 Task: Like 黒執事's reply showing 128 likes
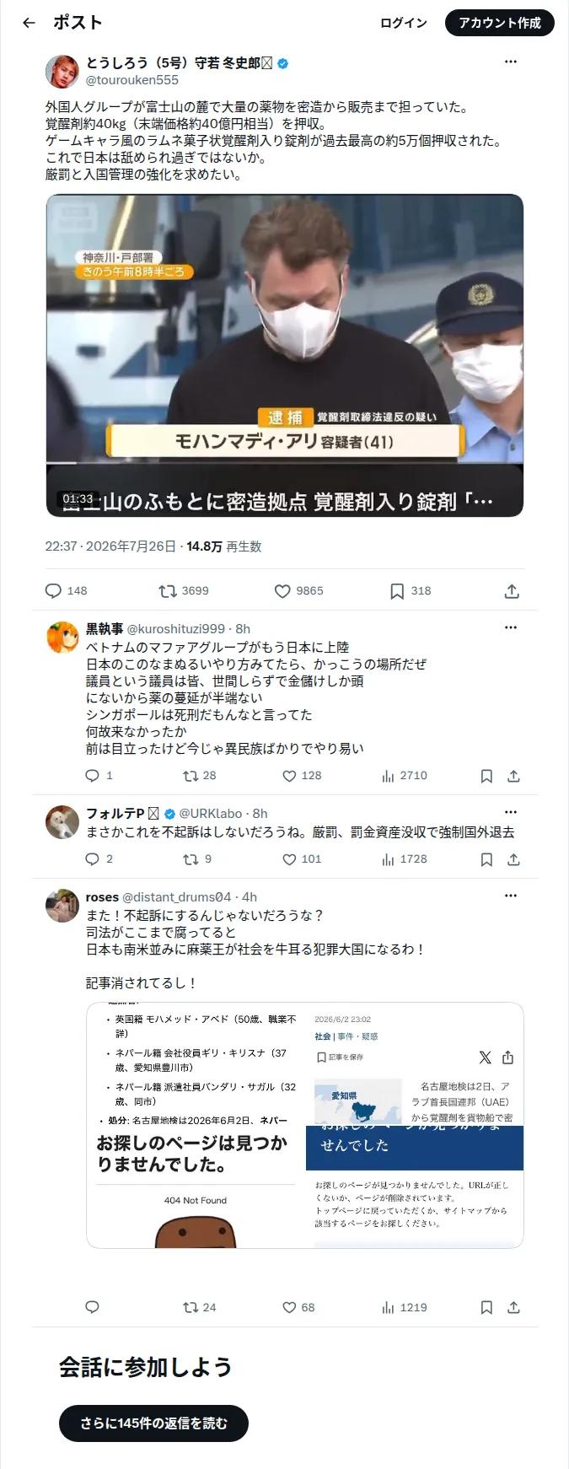(289, 776)
